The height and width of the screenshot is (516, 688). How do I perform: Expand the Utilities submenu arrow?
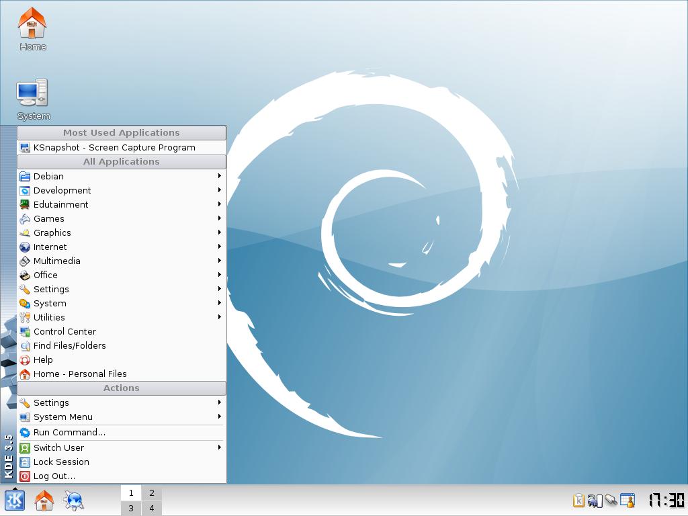[220, 317]
